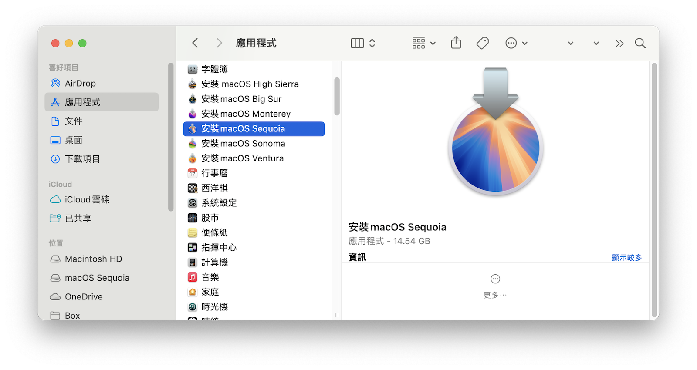Open the chevron dropdown left of double chevron
The image size is (697, 370).
point(596,43)
